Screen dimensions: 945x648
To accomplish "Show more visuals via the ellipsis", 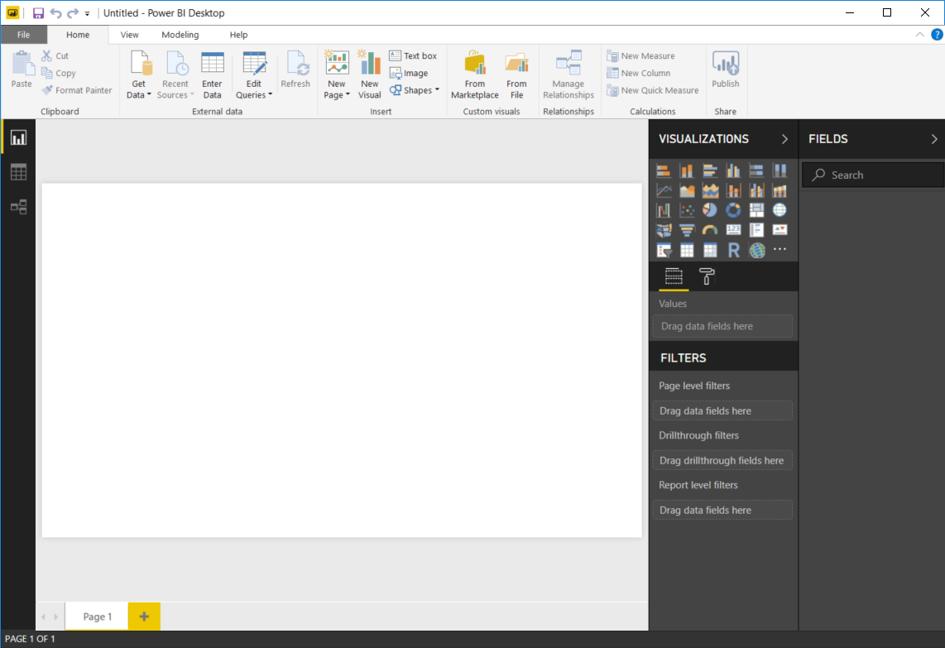I will pos(780,250).
